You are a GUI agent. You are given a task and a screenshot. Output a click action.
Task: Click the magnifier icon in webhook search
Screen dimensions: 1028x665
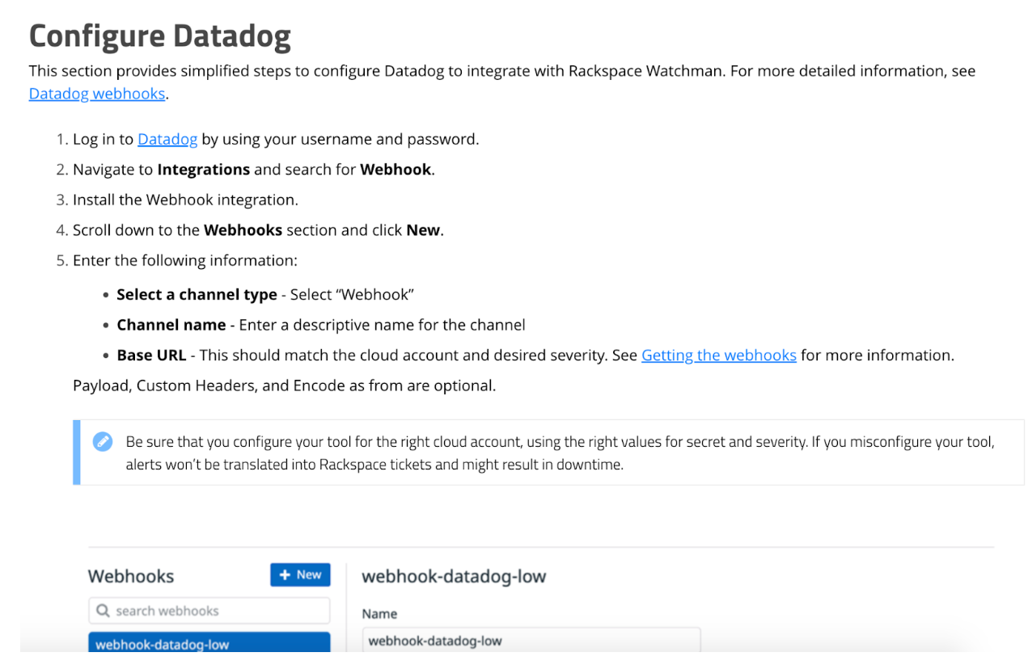coord(104,611)
